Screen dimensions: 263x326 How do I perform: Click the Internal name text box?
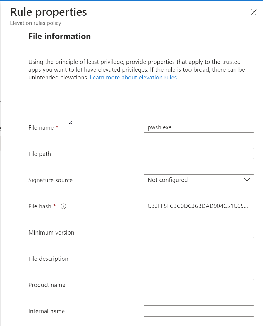point(199,311)
